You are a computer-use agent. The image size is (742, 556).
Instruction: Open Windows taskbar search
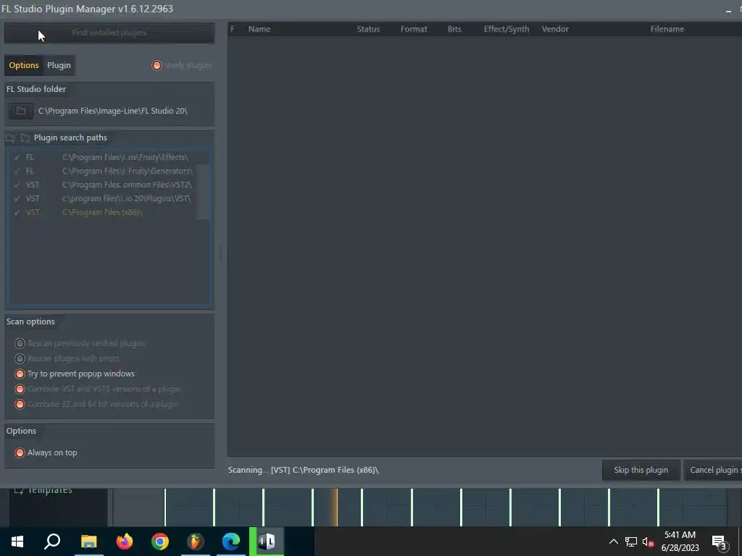click(52, 542)
